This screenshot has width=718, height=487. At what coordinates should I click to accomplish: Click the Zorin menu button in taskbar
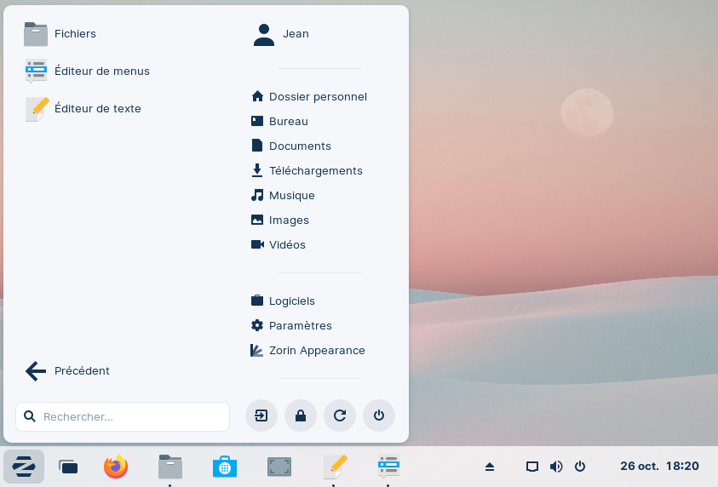[x=24, y=467]
